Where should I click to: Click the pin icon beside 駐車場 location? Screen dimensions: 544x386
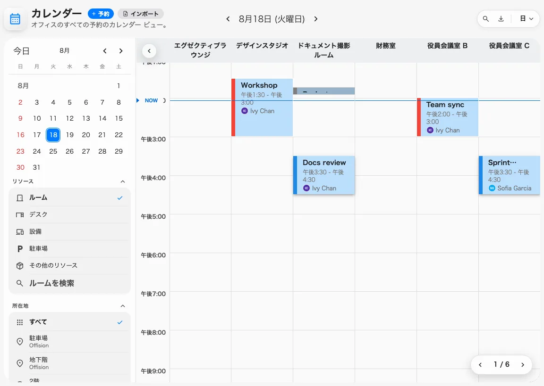coord(20,342)
